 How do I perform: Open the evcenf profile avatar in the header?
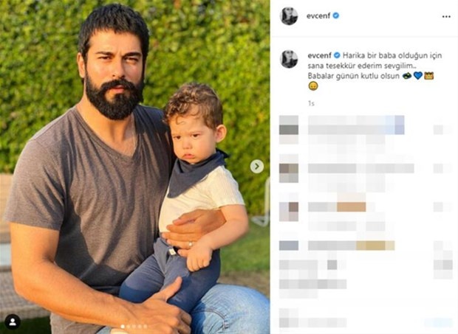point(289,16)
